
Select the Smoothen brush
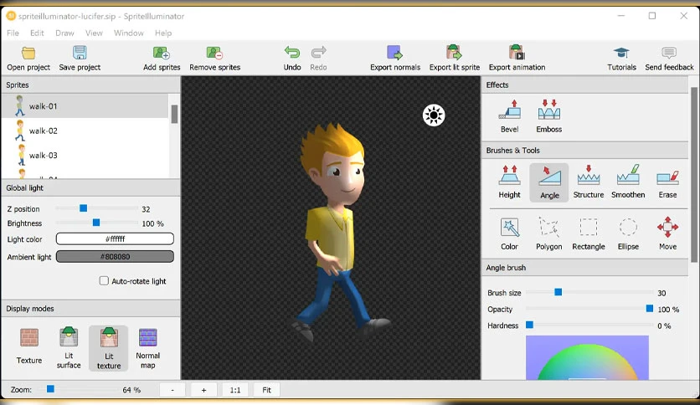coord(628,182)
